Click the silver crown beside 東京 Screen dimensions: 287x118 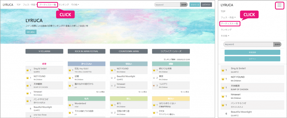(x=154, y=78)
